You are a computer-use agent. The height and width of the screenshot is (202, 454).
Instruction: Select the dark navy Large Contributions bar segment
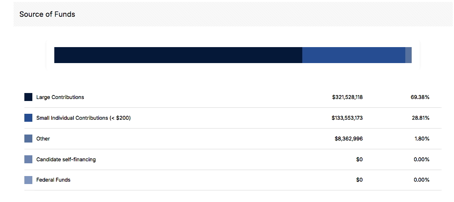[x=178, y=55]
